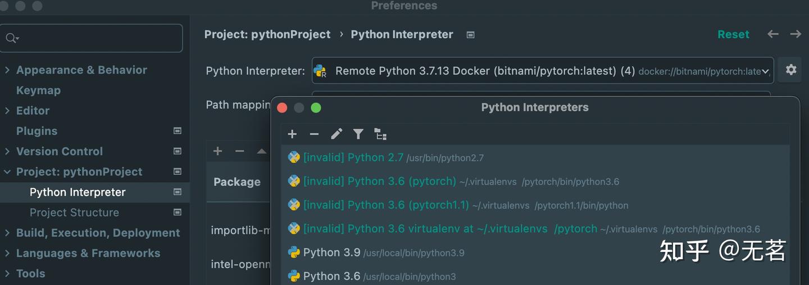This screenshot has width=809, height=285.
Task: Click the Python Interpreter breadcrumb title text
Action: (402, 34)
